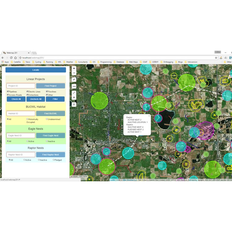
Task: Open the edit layers tool
Action: [74, 105]
